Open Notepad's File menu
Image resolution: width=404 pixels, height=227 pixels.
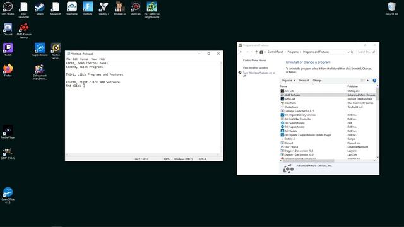pyautogui.click(x=68, y=59)
